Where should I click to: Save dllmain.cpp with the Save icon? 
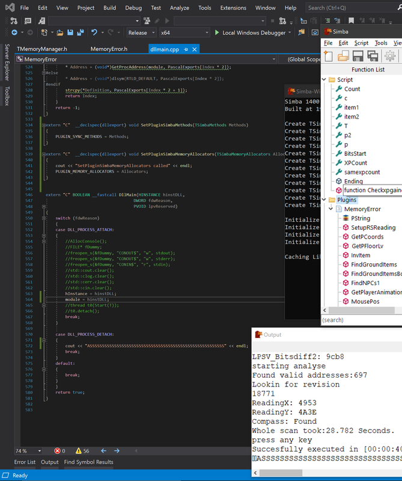click(x=70, y=32)
